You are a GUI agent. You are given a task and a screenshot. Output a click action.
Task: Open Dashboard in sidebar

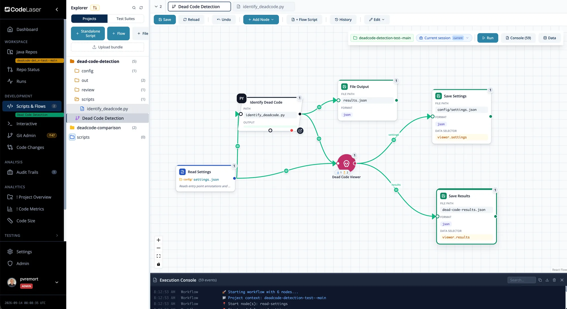click(x=27, y=30)
